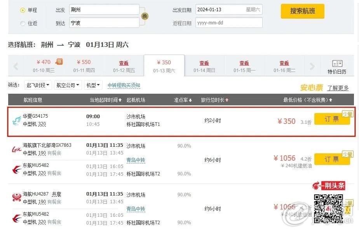Open the 机型 filter dropdown

pos(93,85)
